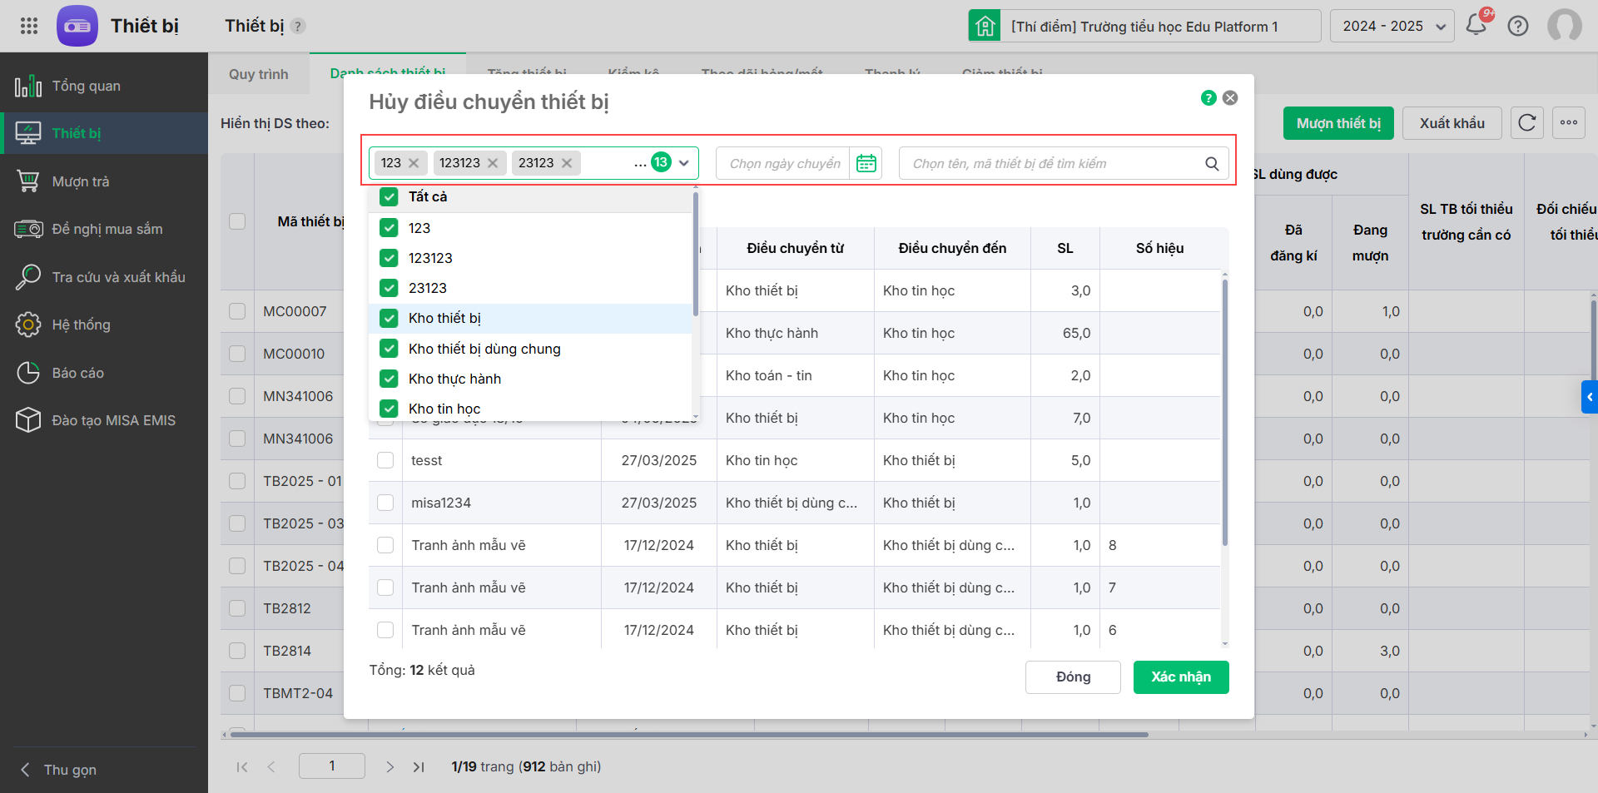
Task: Click the Báo cáo pie chart icon
Action: 28,373
